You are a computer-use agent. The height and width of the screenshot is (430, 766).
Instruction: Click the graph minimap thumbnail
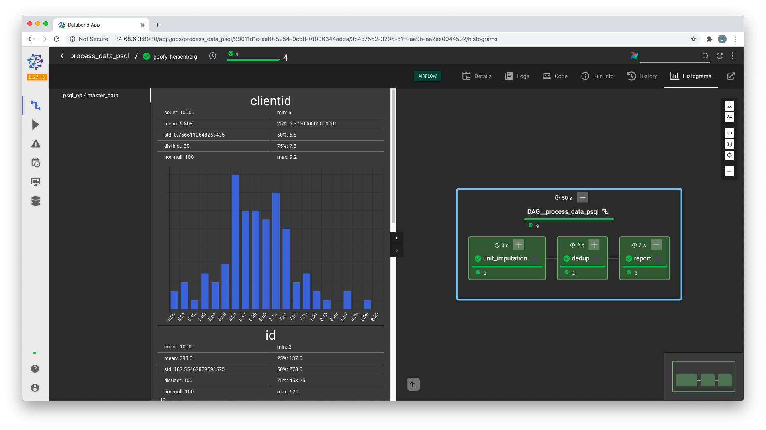coord(703,376)
